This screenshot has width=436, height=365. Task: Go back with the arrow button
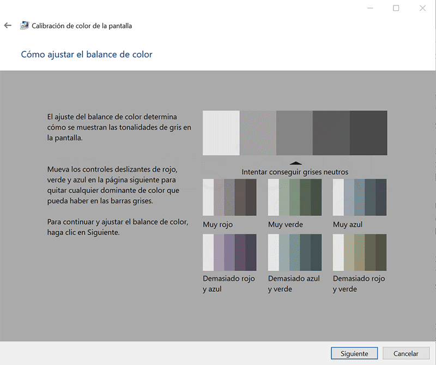pos(8,26)
